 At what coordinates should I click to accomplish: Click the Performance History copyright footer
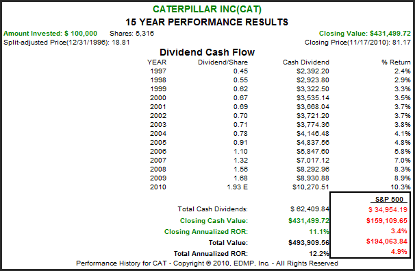tap(207, 263)
